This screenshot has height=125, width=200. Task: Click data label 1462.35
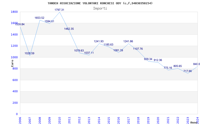click(x=69, y=29)
